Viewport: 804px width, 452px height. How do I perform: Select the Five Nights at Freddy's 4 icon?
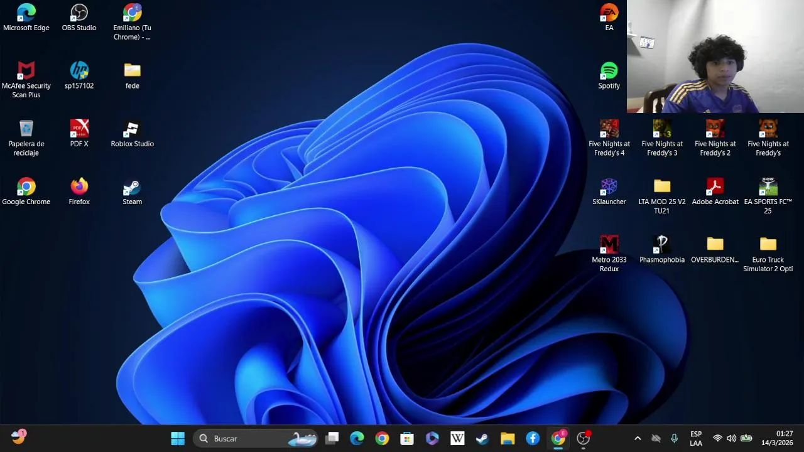pos(609,138)
